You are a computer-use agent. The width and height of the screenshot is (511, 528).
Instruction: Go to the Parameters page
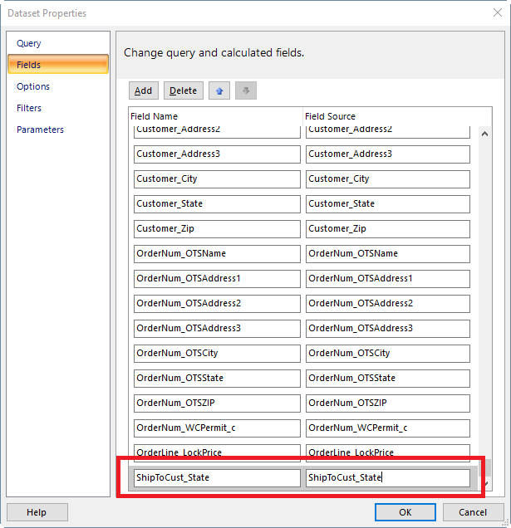40,130
